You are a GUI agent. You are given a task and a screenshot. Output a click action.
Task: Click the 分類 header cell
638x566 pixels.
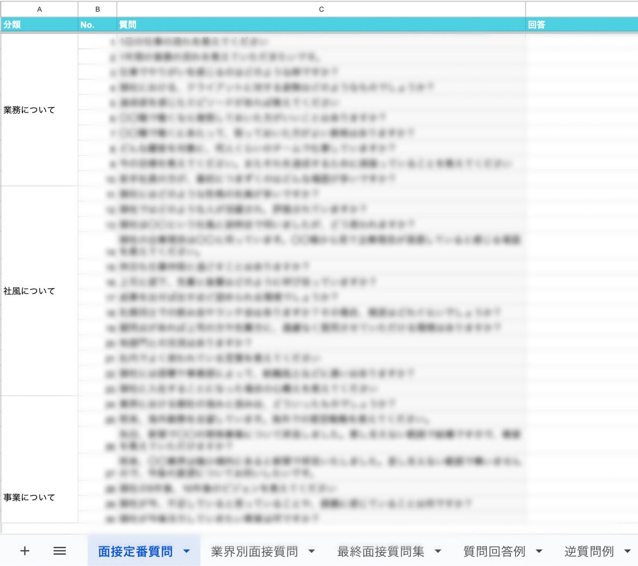[x=39, y=24]
